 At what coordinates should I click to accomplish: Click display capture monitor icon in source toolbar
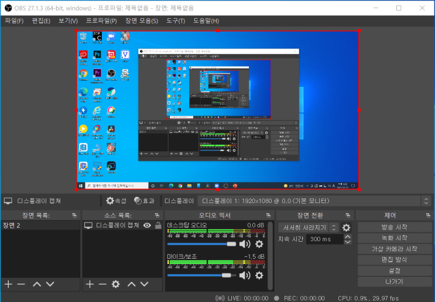(8, 201)
